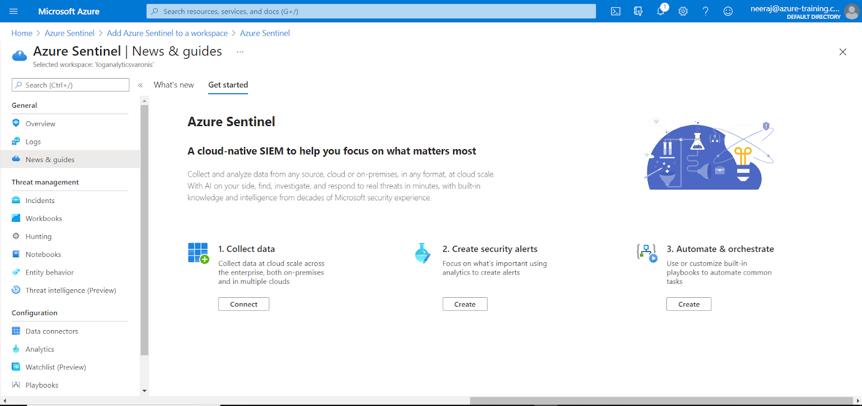Collapse the sidebar with double chevron
The height and width of the screenshot is (406, 862).
click(x=140, y=85)
